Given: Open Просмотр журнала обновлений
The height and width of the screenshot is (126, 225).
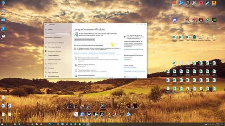Looking at the screenshot, I should click(x=87, y=70).
